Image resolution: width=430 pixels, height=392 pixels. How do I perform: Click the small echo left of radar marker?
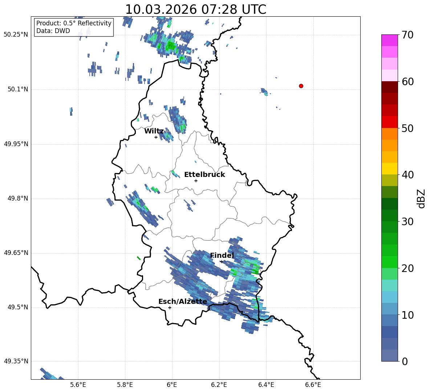(265, 92)
